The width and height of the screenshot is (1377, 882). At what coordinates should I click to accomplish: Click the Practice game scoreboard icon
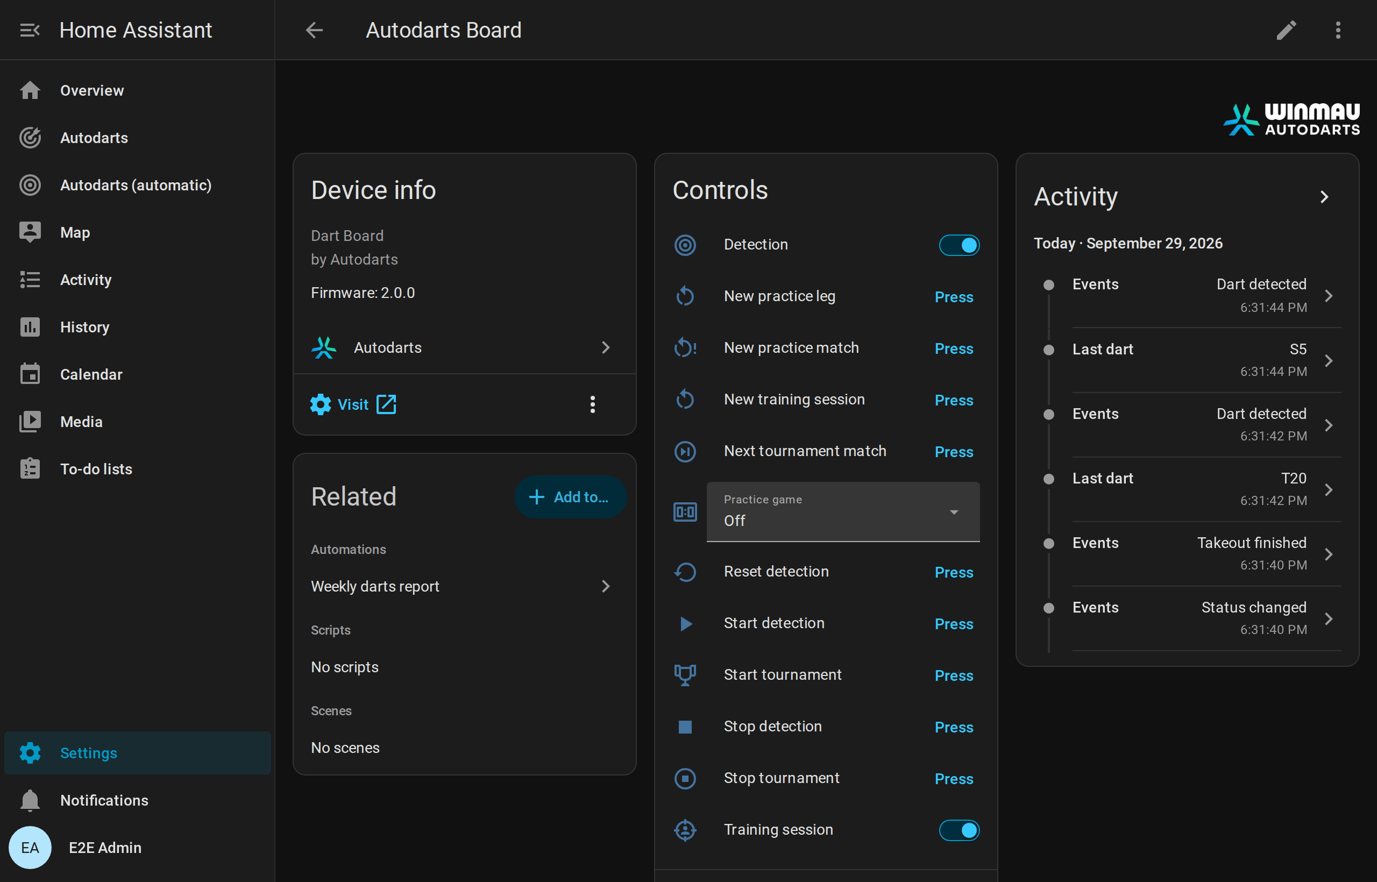(x=685, y=511)
